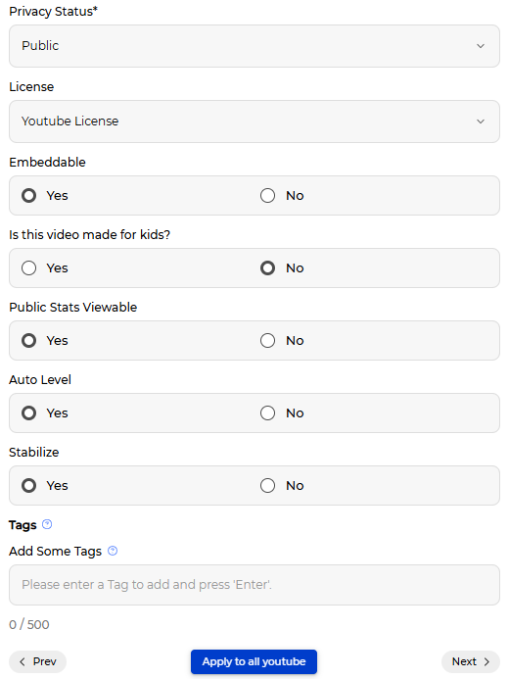Go back with the Prev button
This screenshot has height=679, width=509.
coord(37,661)
